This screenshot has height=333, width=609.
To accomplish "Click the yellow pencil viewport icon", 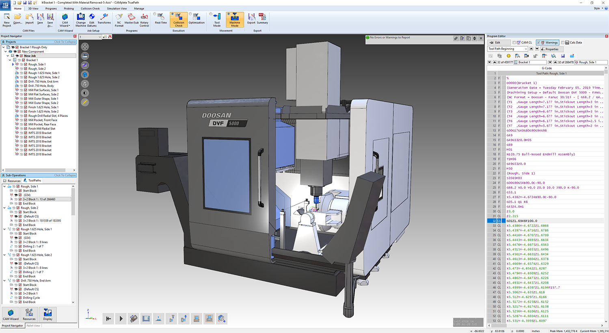I will [x=85, y=102].
